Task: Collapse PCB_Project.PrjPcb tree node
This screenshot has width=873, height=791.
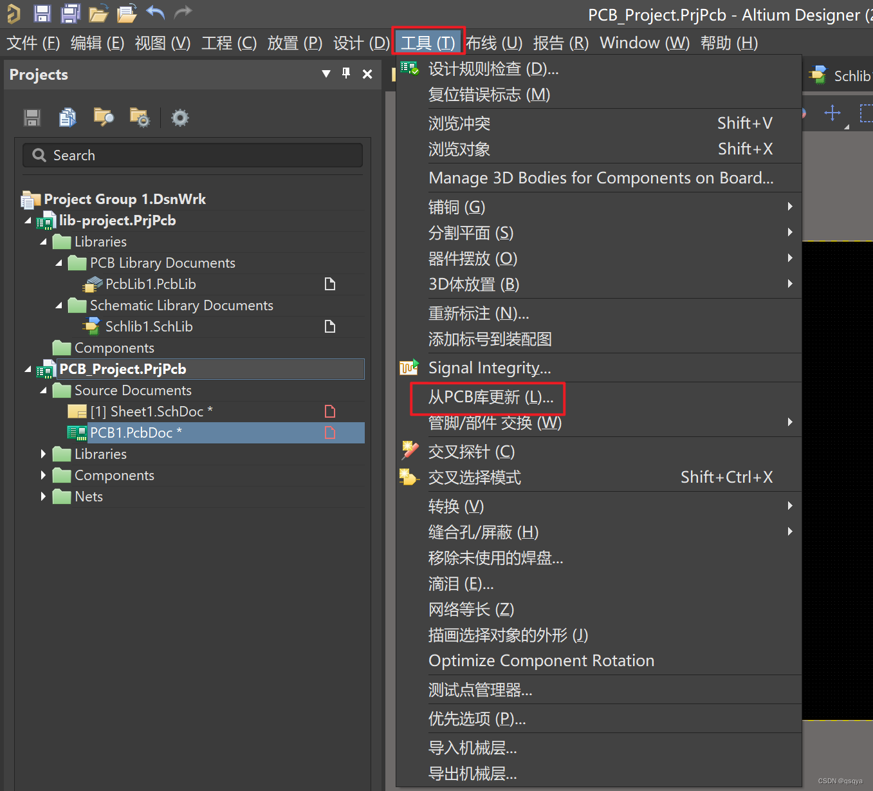Action: [x=28, y=369]
